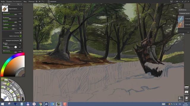
Task: Click the canvas rotation icon at top right
Action: click(171, 1)
